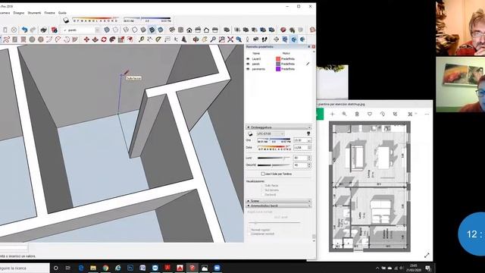Image resolution: width=485 pixels, height=273 pixels.
Task: Select the Push/Pull tool
Action: (95, 39)
